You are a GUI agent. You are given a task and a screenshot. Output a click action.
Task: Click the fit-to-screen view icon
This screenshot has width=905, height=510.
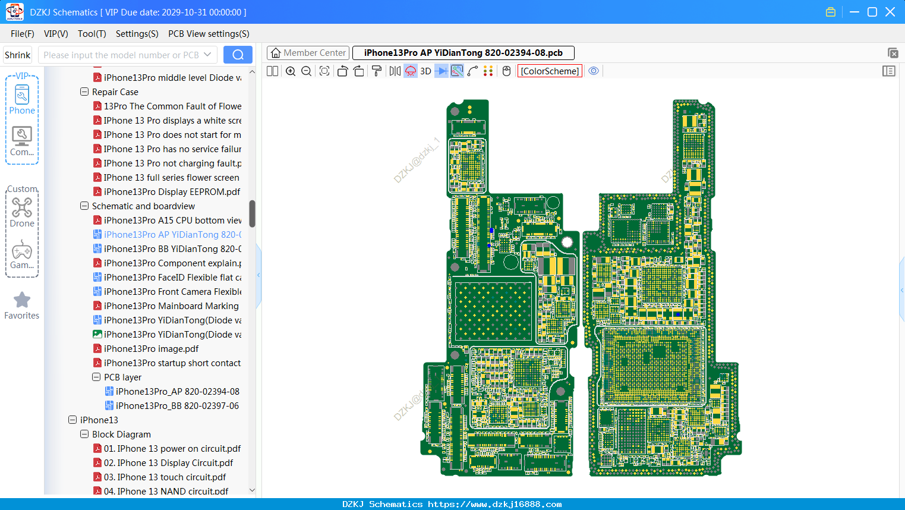(x=324, y=71)
